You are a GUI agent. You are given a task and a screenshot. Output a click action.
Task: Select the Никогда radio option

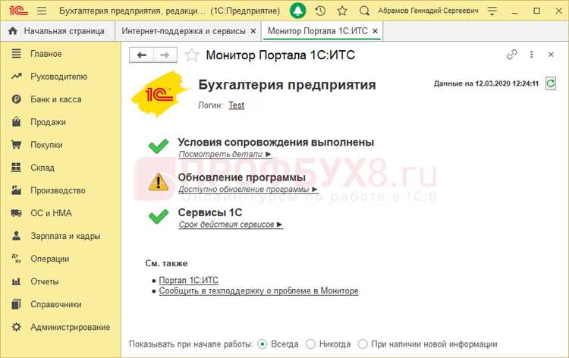click(x=310, y=344)
